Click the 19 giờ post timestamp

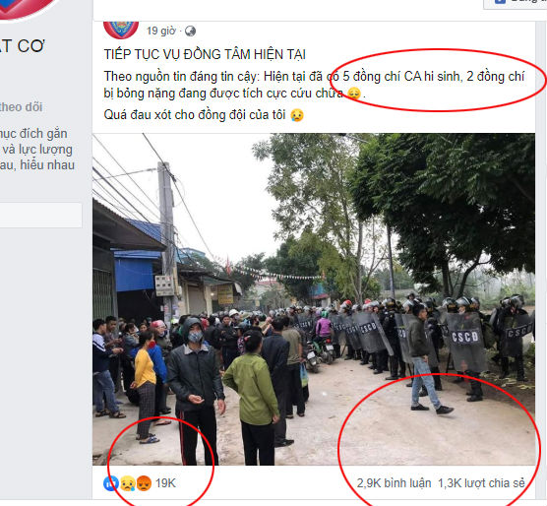click(x=161, y=32)
